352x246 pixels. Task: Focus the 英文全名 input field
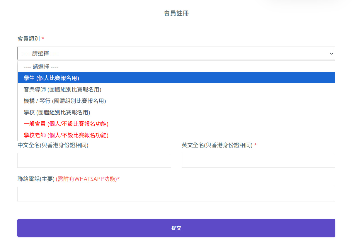(x=258, y=160)
